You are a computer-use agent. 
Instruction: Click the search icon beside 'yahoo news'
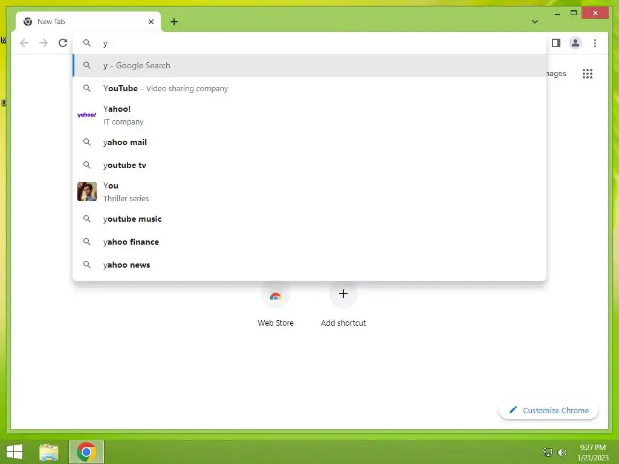pos(87,265)
